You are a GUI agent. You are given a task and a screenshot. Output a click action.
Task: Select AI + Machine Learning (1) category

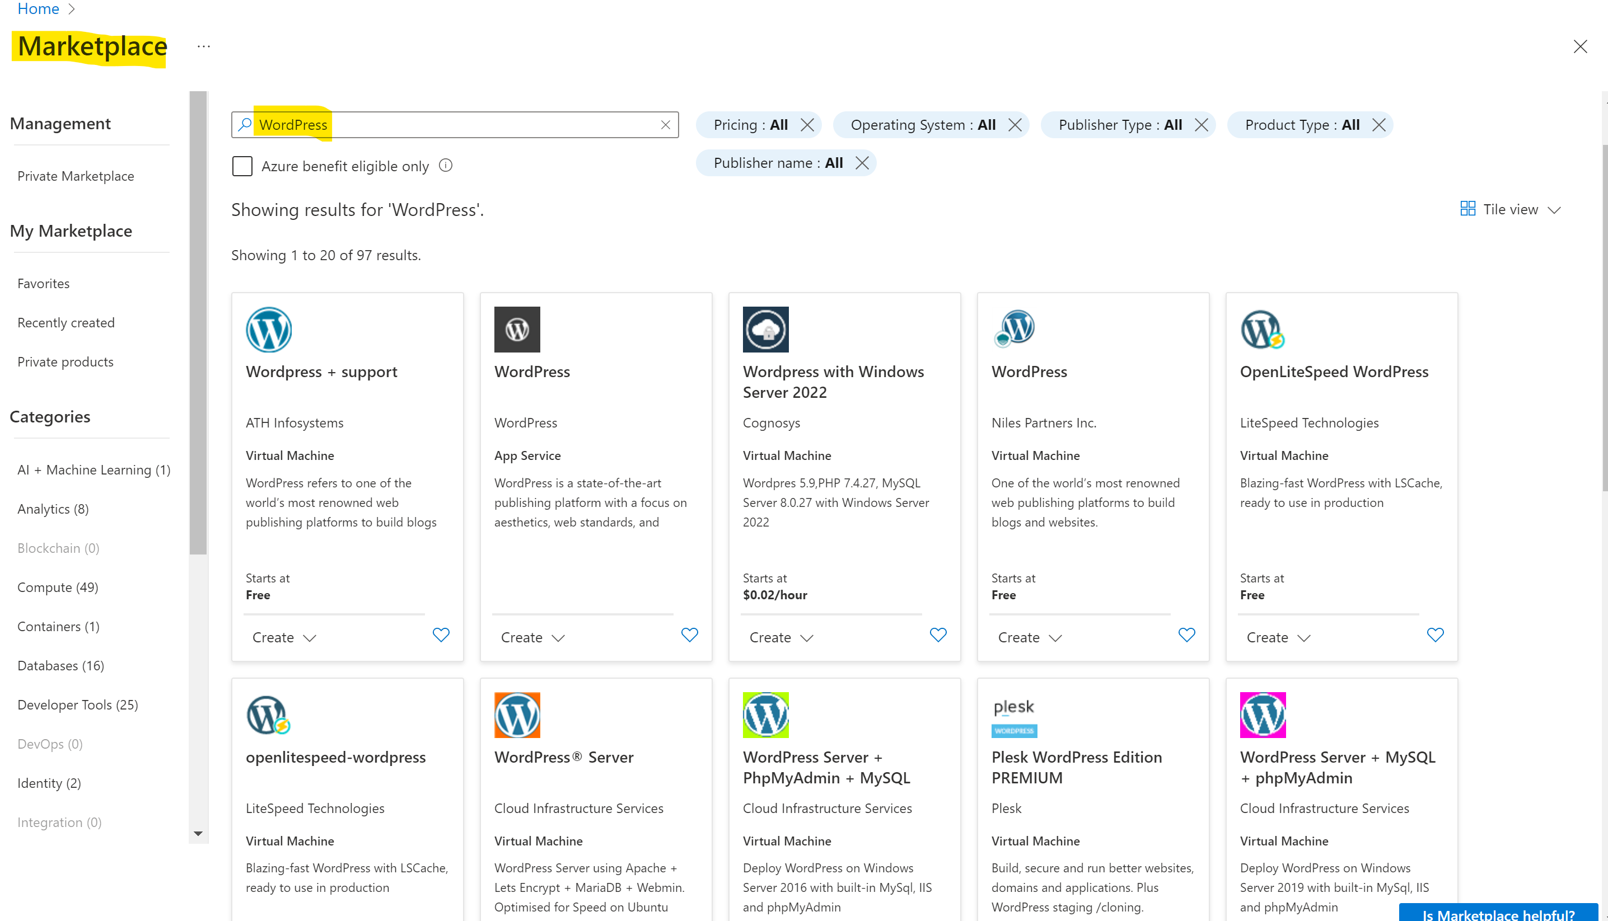tap(94, 469)
